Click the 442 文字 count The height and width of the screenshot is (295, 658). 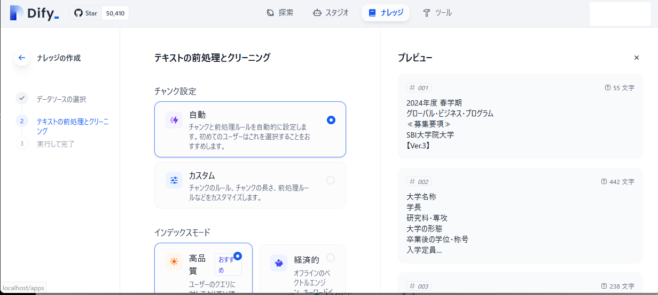(x=622, y=182)
